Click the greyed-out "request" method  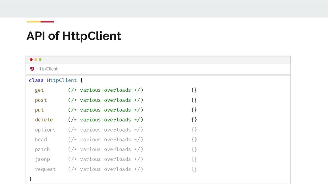tap(45, 169)
